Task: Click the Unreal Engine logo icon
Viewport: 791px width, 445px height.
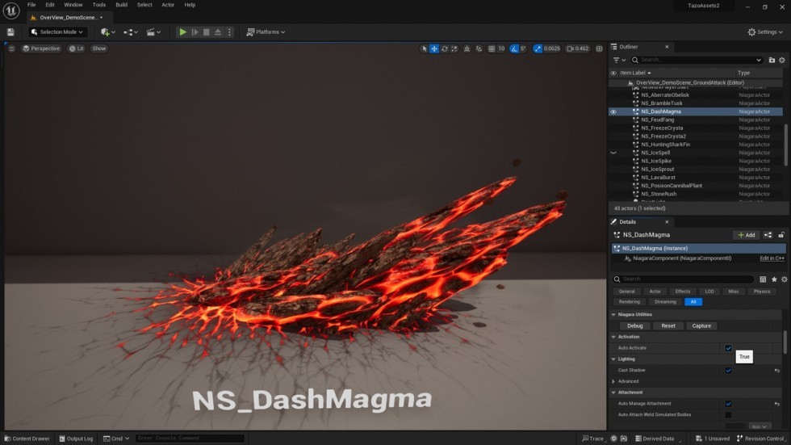Action: point(11,10)
